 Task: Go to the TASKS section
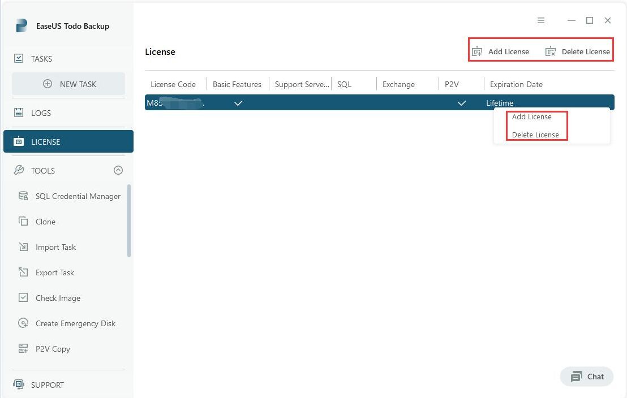(41, 59)
